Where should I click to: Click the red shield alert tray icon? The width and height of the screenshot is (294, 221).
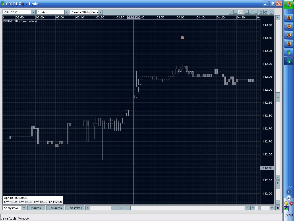(x=291, y=203)
